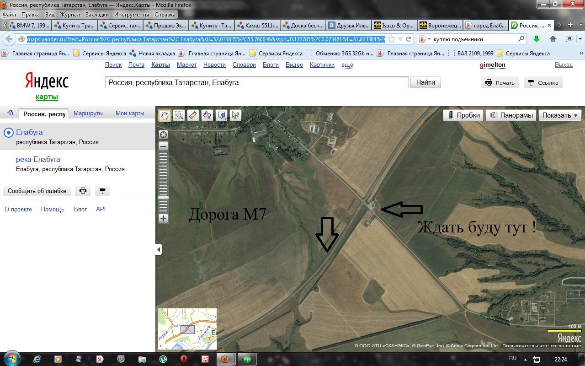Open Opera browser from taskbar
This screenshot has height=366, width=585.
[184, 359]
